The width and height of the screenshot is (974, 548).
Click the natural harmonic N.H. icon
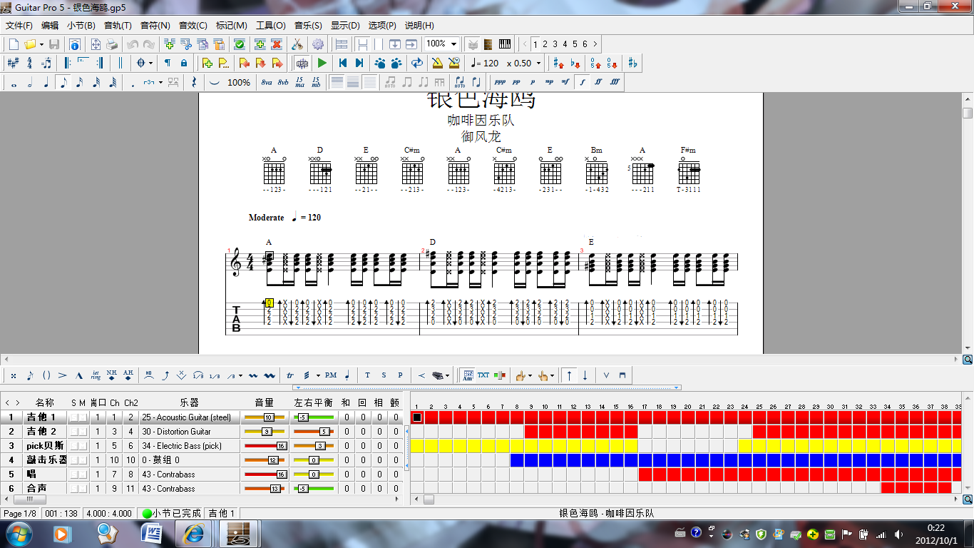112,375
